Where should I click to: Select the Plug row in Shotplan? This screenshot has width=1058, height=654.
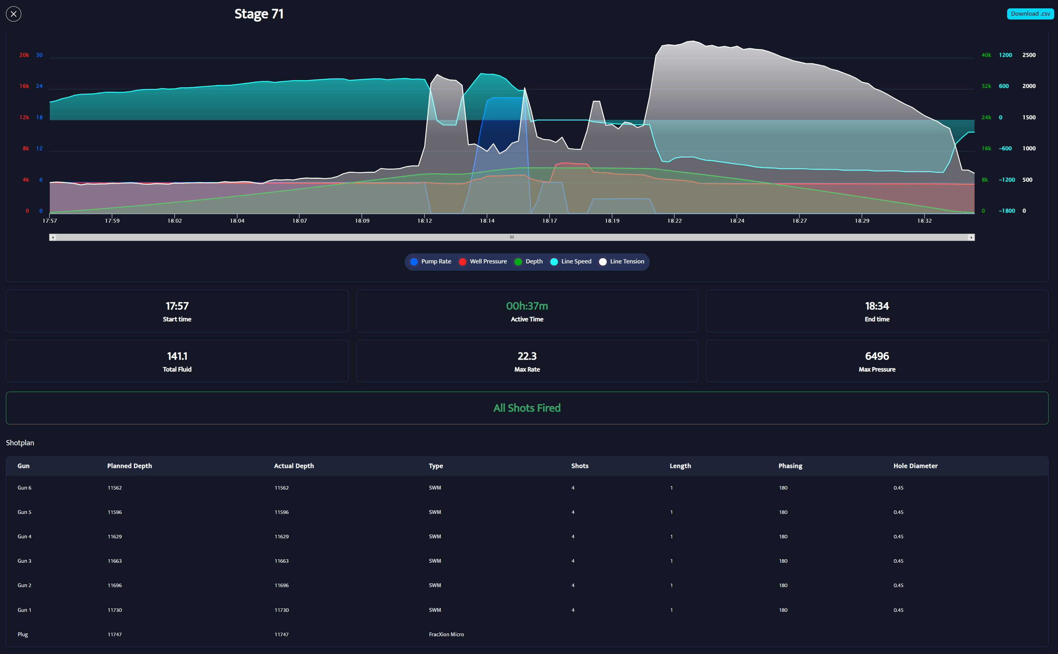point(23,634)
